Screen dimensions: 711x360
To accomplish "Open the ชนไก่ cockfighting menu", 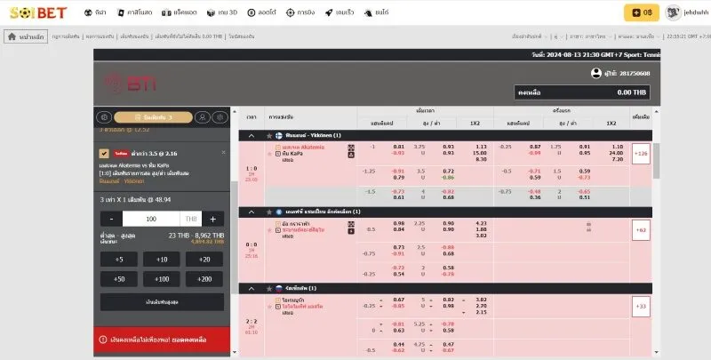I will [376, 12].
